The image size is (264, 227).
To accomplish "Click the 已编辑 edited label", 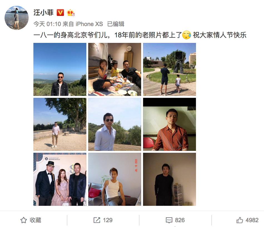I will tap(116, 24).
